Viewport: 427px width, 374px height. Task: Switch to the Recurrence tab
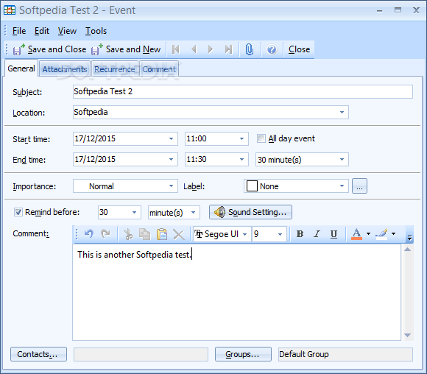[x=115, y=69]
